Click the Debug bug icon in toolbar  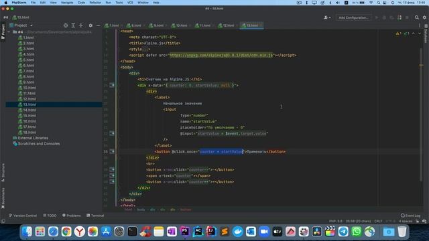coord(384,17)
